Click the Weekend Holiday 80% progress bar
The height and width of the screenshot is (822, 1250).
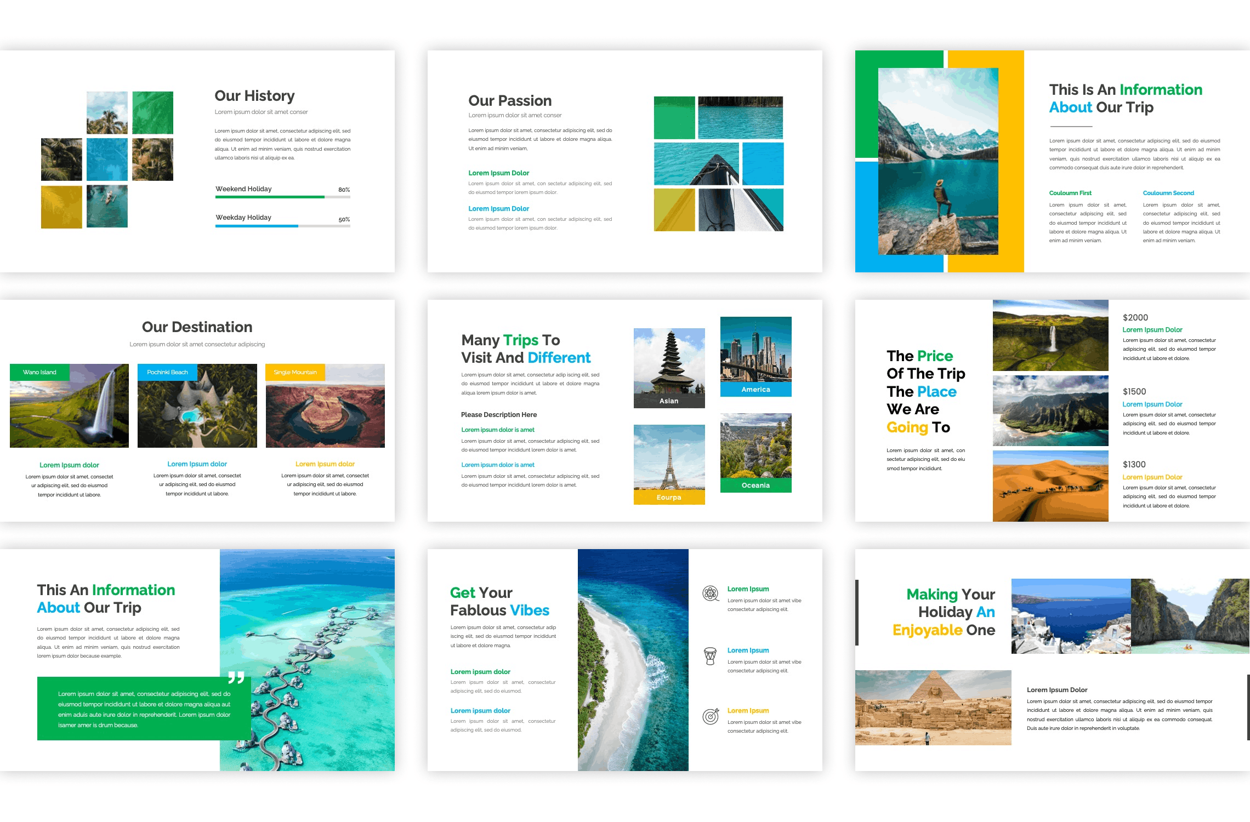[x=282, y=197]
